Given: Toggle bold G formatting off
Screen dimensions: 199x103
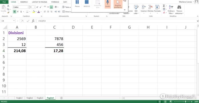Looking at the screenshot, I should point(15,11).
